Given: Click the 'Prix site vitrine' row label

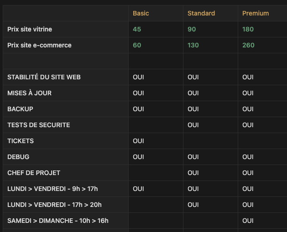Looking at the screenshot, I should [x=30, y=29].
